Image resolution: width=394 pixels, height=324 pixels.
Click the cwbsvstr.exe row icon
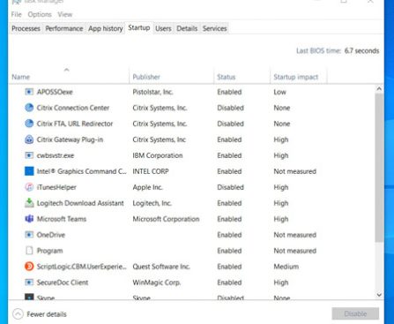click(29, 155)
